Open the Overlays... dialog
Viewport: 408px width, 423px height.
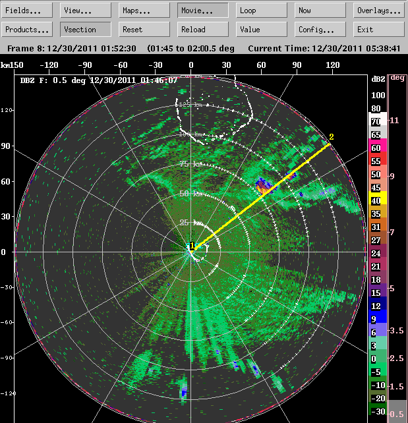[x=379, y=11]
